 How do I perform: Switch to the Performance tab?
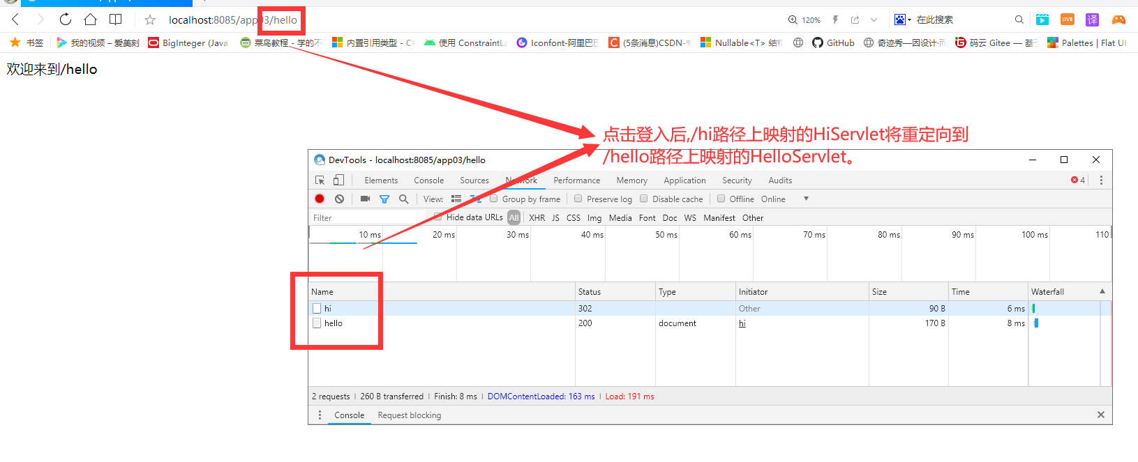(576, 180)
